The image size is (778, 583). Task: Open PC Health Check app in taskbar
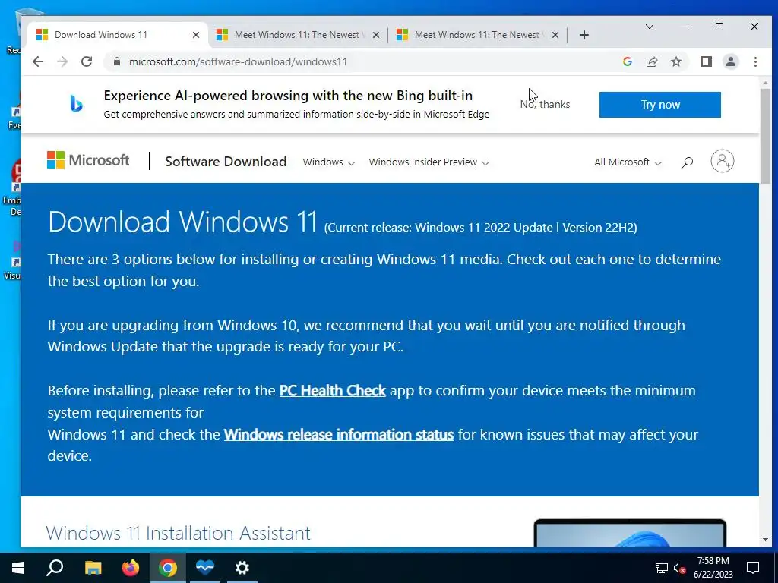click(205, 568)
